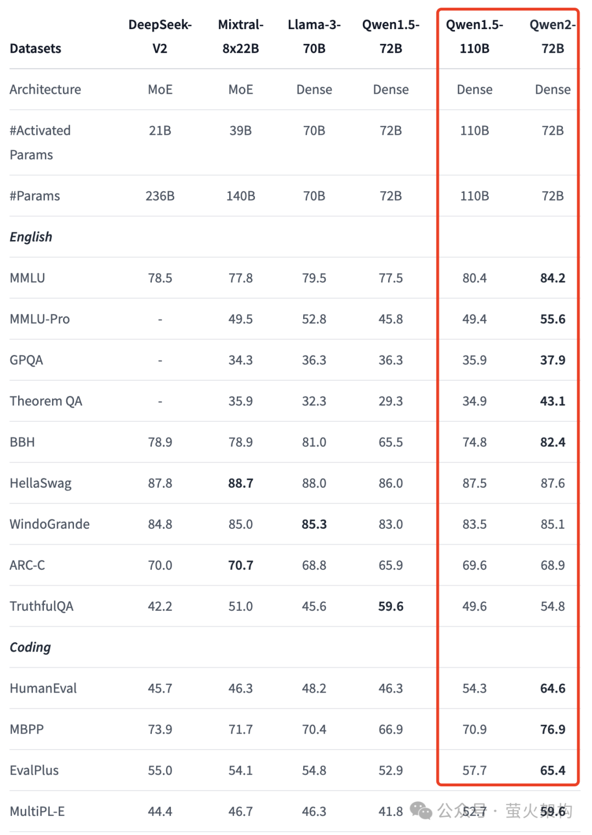This screenshot has width=592, height=835.
Task: Click the Llama-3-70B column header
Action: (314, 37)
